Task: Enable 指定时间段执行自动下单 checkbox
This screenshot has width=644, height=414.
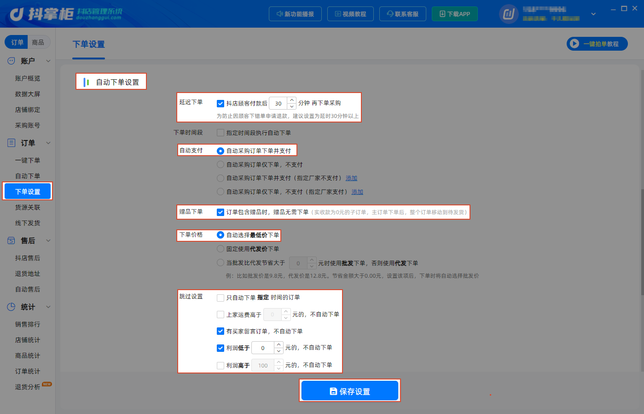Action: [x=220, y=133]
